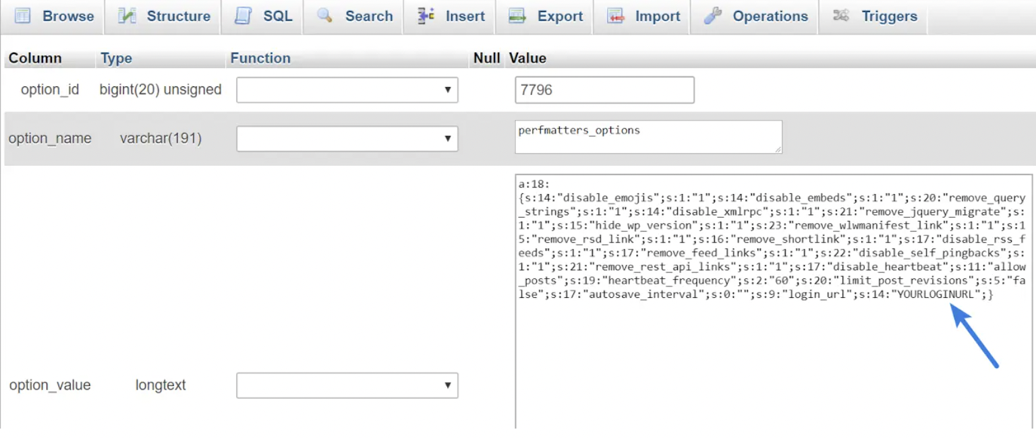Click the Import tab icon
The image size is (1036, 438).
(x=615, y=15)
